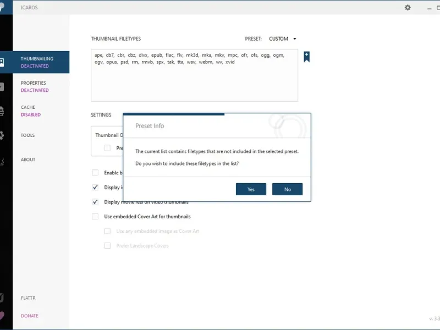This screenshot has height=330, width=440.
Task: Click inside the thumbnail filetypes text box
Action: tap(194, 75)
